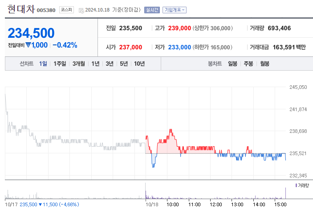Click the 10/17 closing info 235,500 below the chart
Viewport: 313px width, 212px height.
(49, 204)
